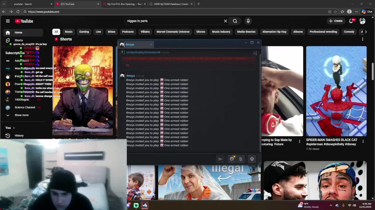Viewport: 375px width, 210px height.
Task: Run search with the magnifier button
Action: pos(235,21)
